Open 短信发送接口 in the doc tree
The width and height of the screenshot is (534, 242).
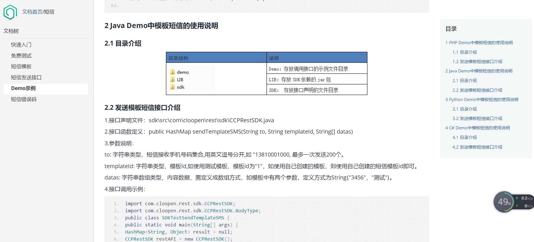pos(26,78)
